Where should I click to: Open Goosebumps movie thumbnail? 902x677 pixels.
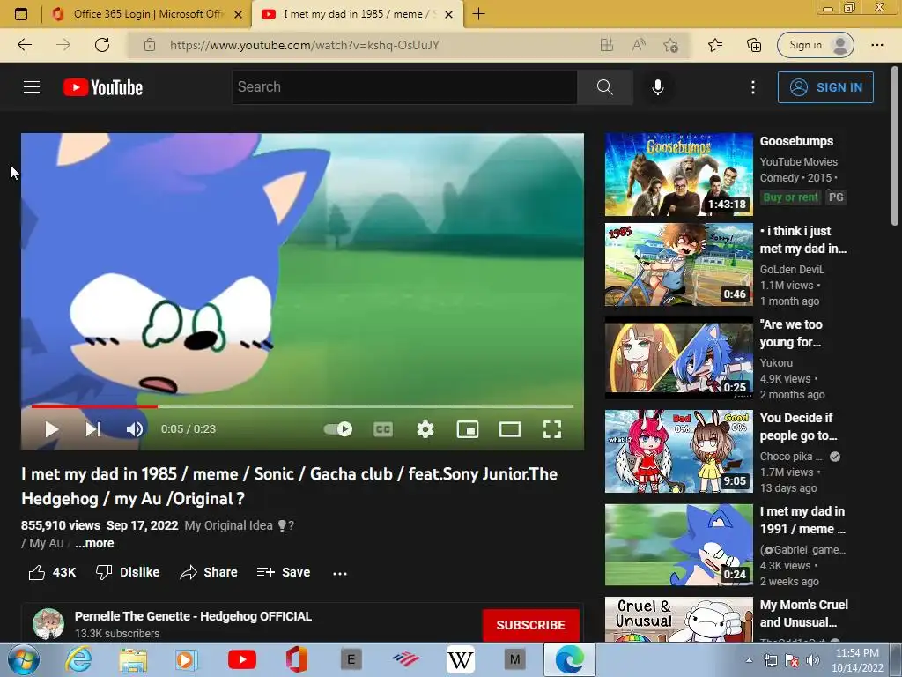pos(679,175)
